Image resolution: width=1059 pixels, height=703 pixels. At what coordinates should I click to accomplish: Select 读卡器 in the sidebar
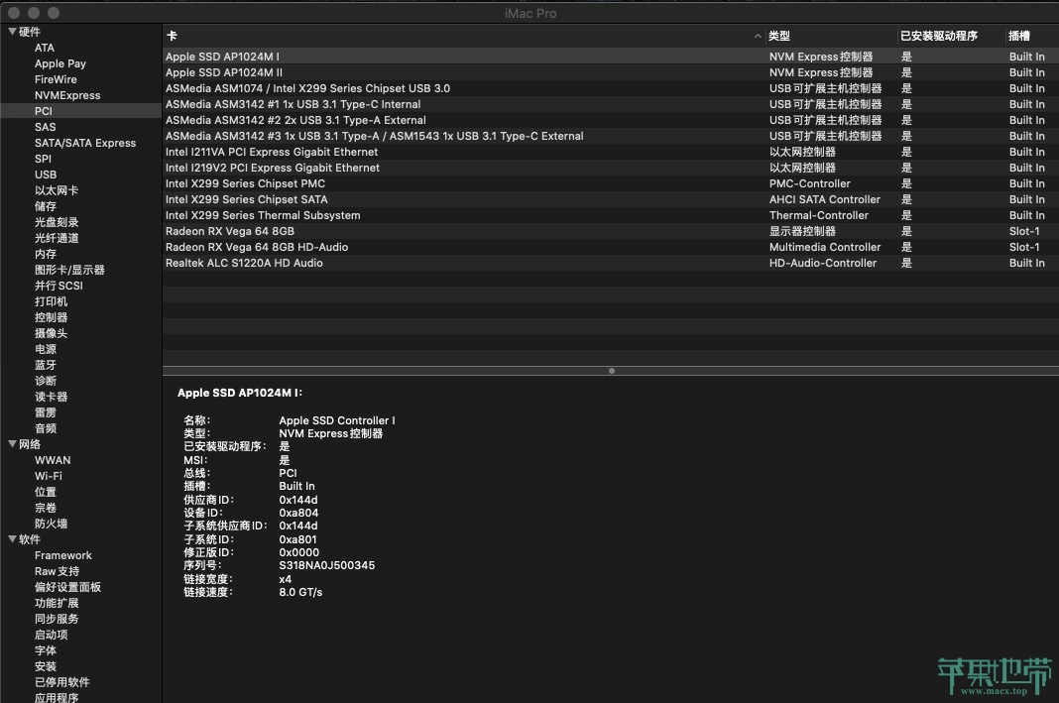(51, 397)
